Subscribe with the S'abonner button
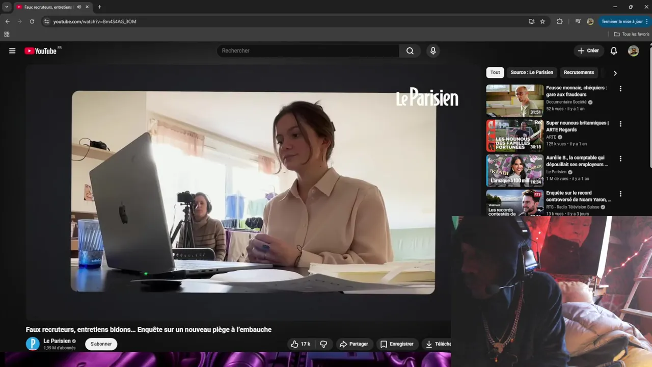This screenshot has width=652, height=367. point(101,344)
